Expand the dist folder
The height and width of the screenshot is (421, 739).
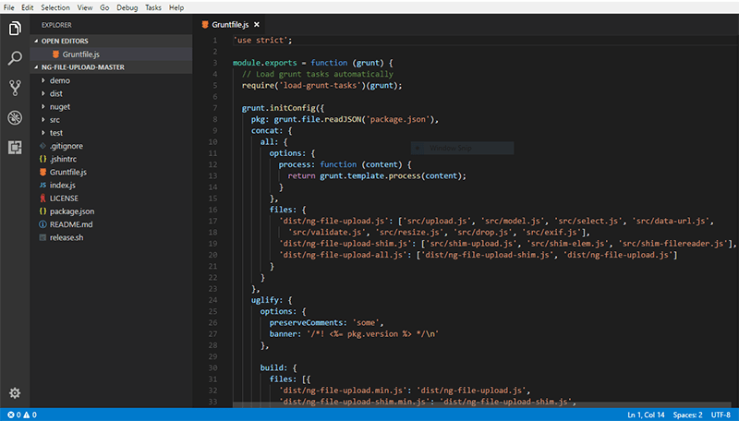42,94
